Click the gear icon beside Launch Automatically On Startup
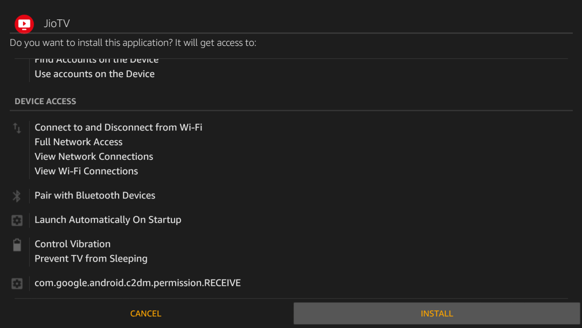582x328 pixels. 17,220
